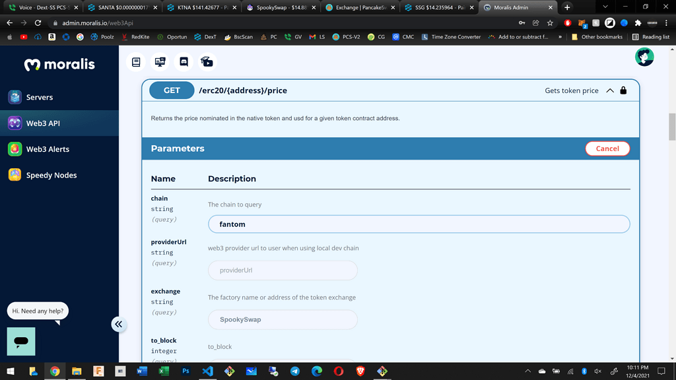Open the Discord icon in header
676x380 pixels.
coord(184,62)
